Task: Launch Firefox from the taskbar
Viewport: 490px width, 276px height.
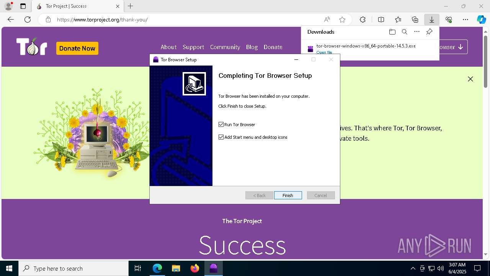Action: coord(195,268)
